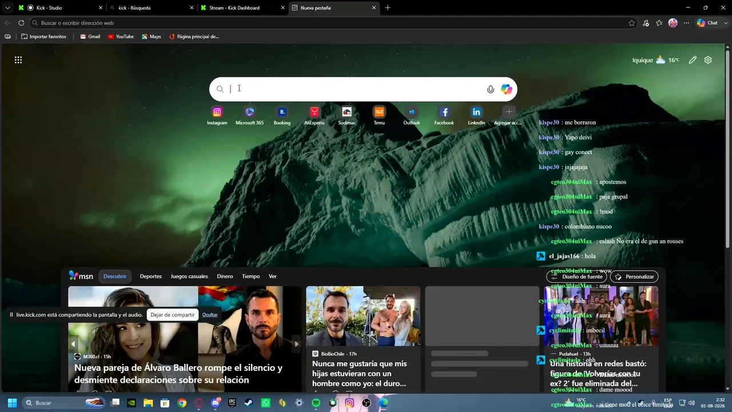
Task: Open the tab actions menu
Action: pos(7,8)
